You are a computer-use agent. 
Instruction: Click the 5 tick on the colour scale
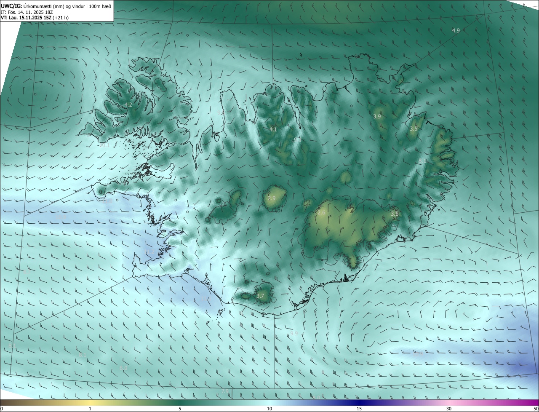tap(180, 409)
